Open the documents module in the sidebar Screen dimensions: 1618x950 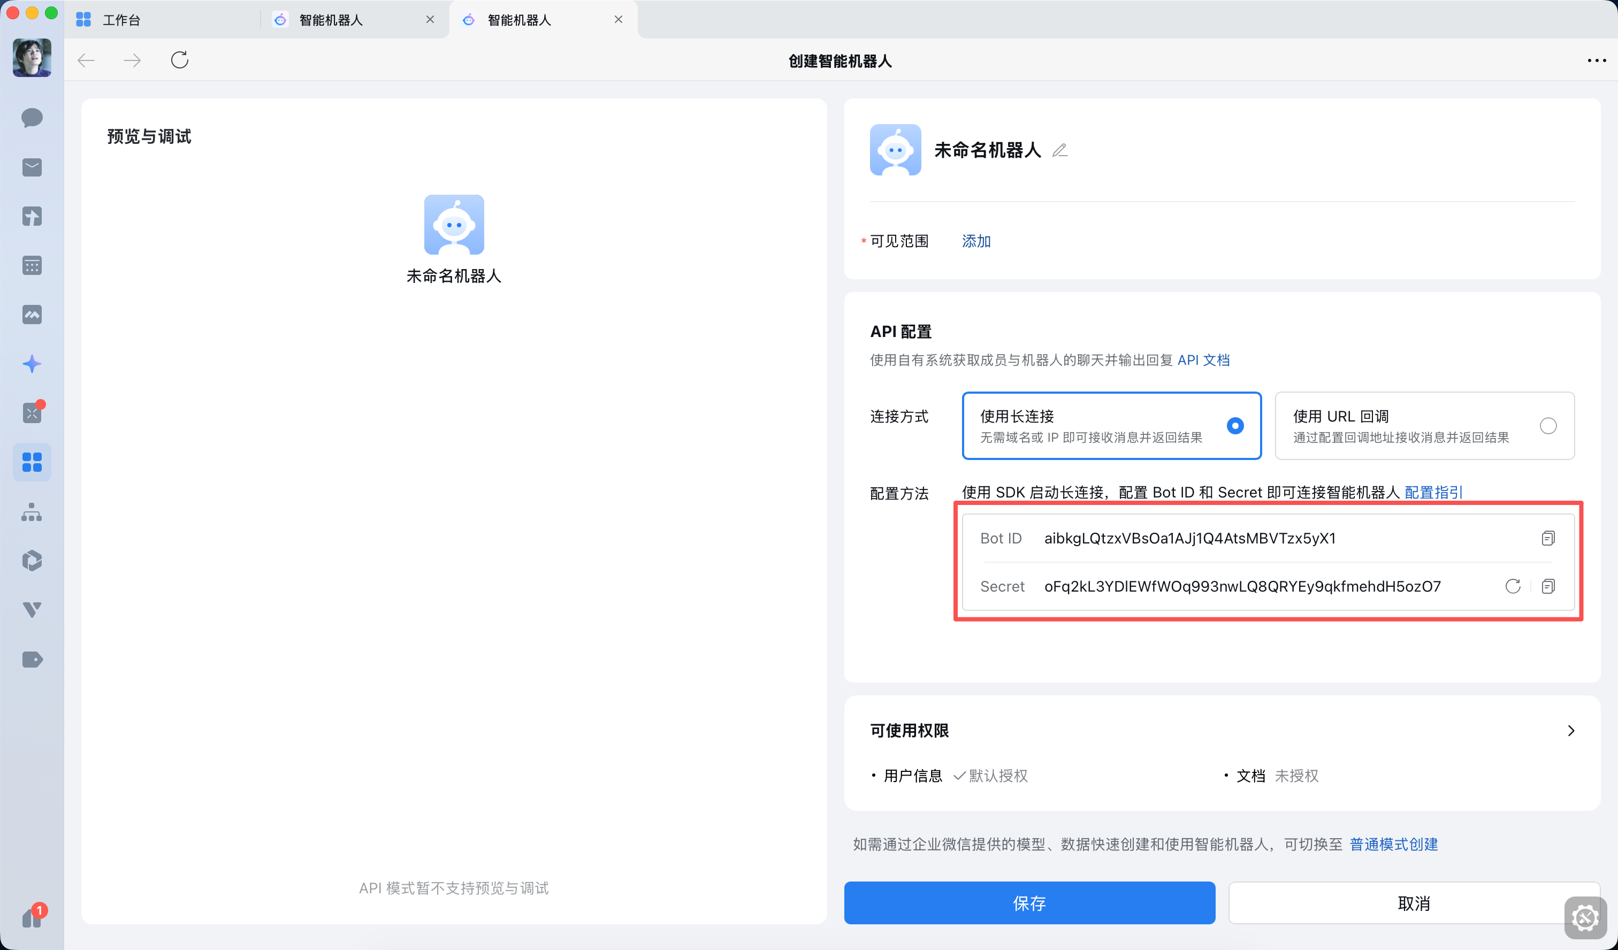coord(32,216)
